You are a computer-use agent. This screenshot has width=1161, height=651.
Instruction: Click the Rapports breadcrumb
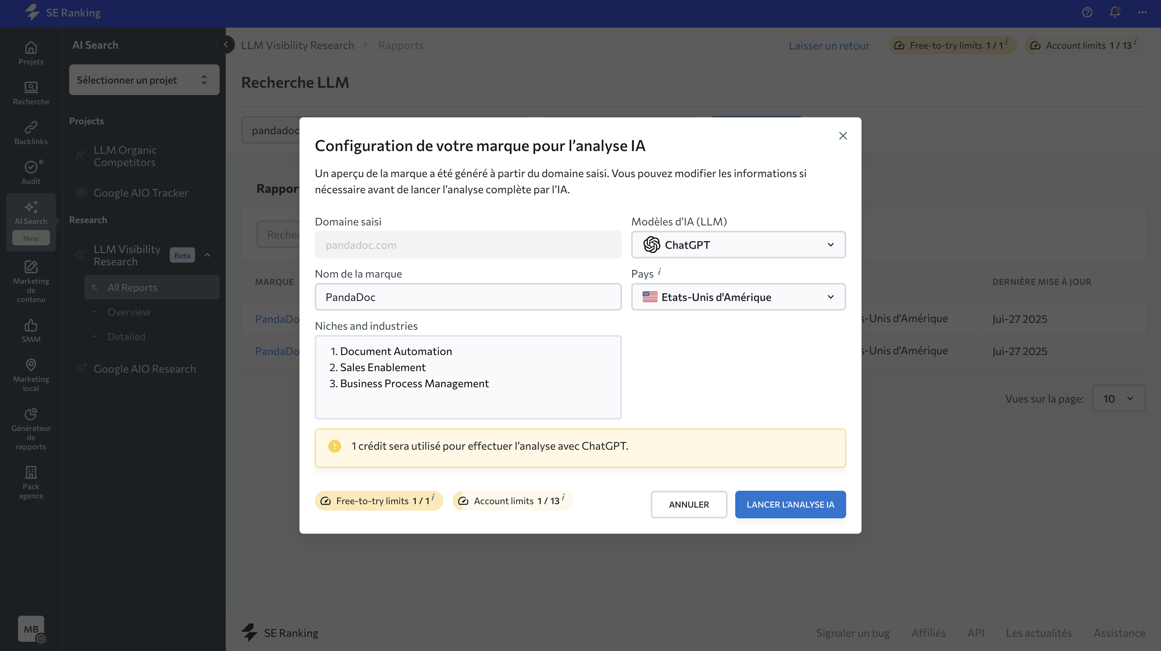click(401, 45)
